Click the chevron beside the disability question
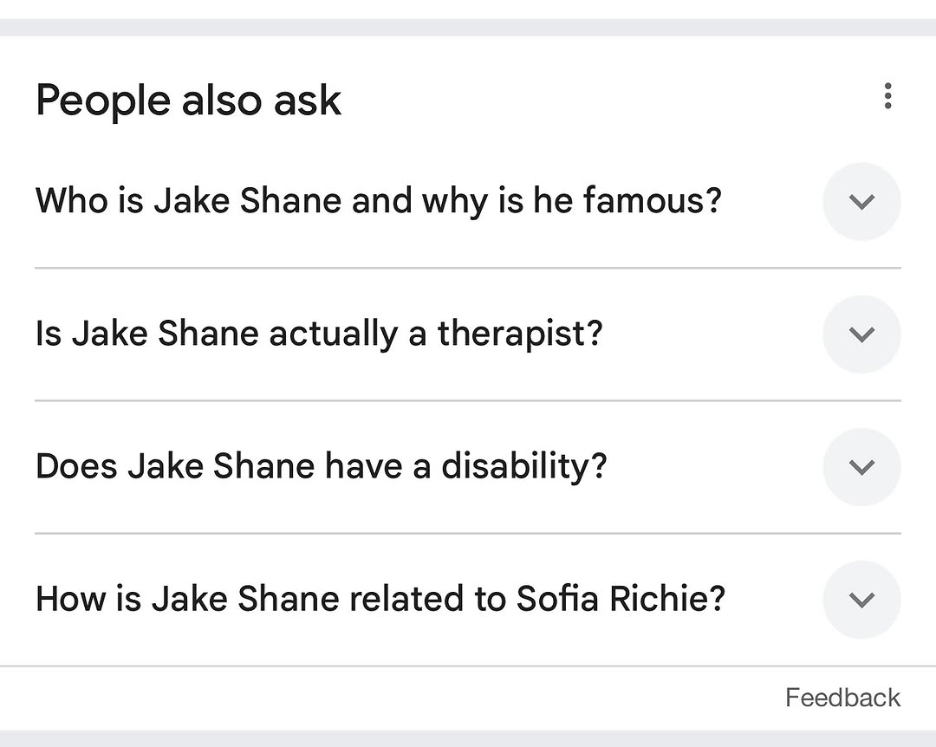Viewport: 936px width, 747px height. tap(861, 467)
